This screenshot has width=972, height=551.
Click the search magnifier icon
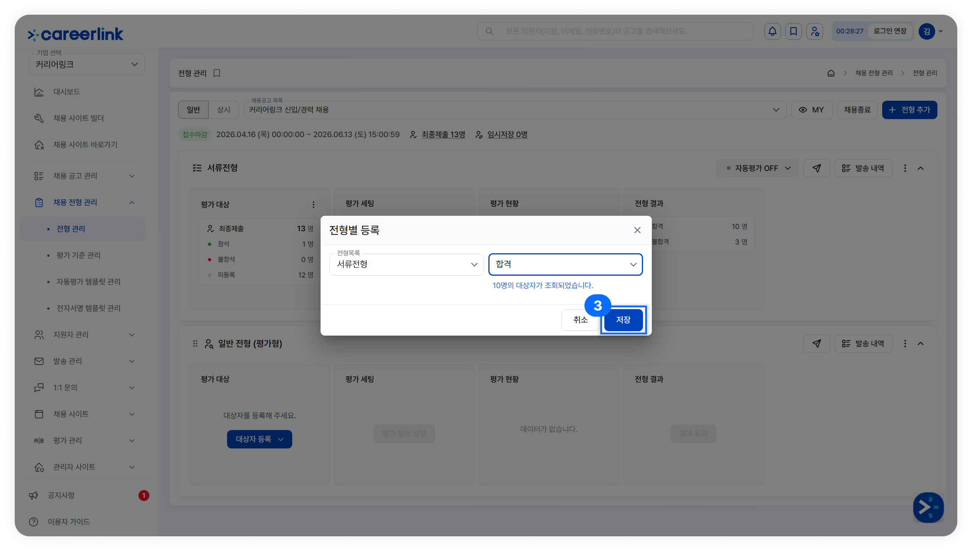489,31
